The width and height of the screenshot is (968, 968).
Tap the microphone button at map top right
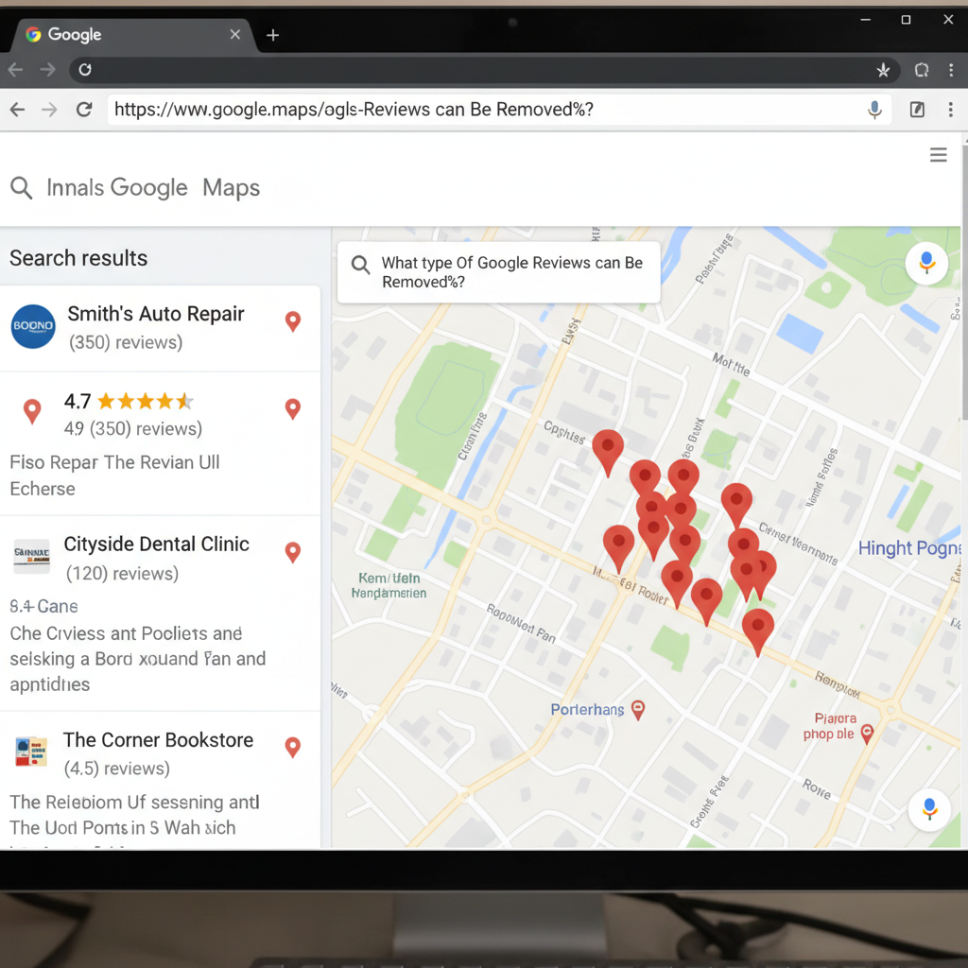(926, 263)
